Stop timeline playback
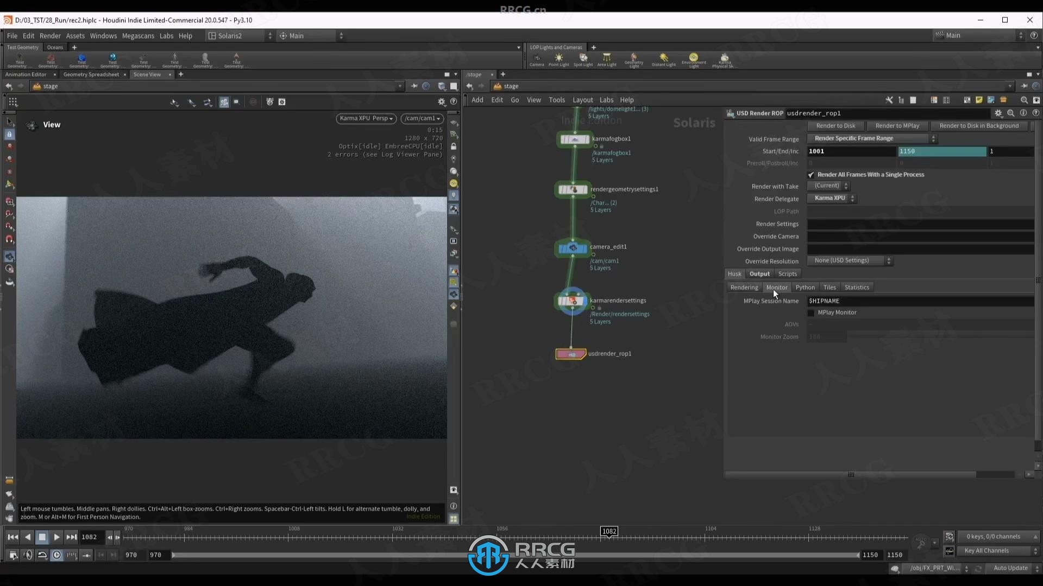 [42, 537]
